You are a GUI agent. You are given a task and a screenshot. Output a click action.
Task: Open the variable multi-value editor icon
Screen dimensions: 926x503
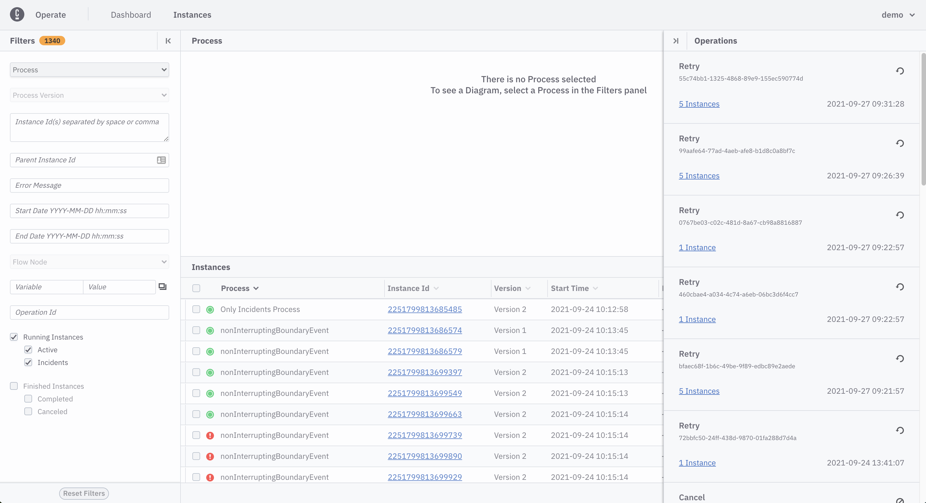pyautogui.click(x=163, y=287)
